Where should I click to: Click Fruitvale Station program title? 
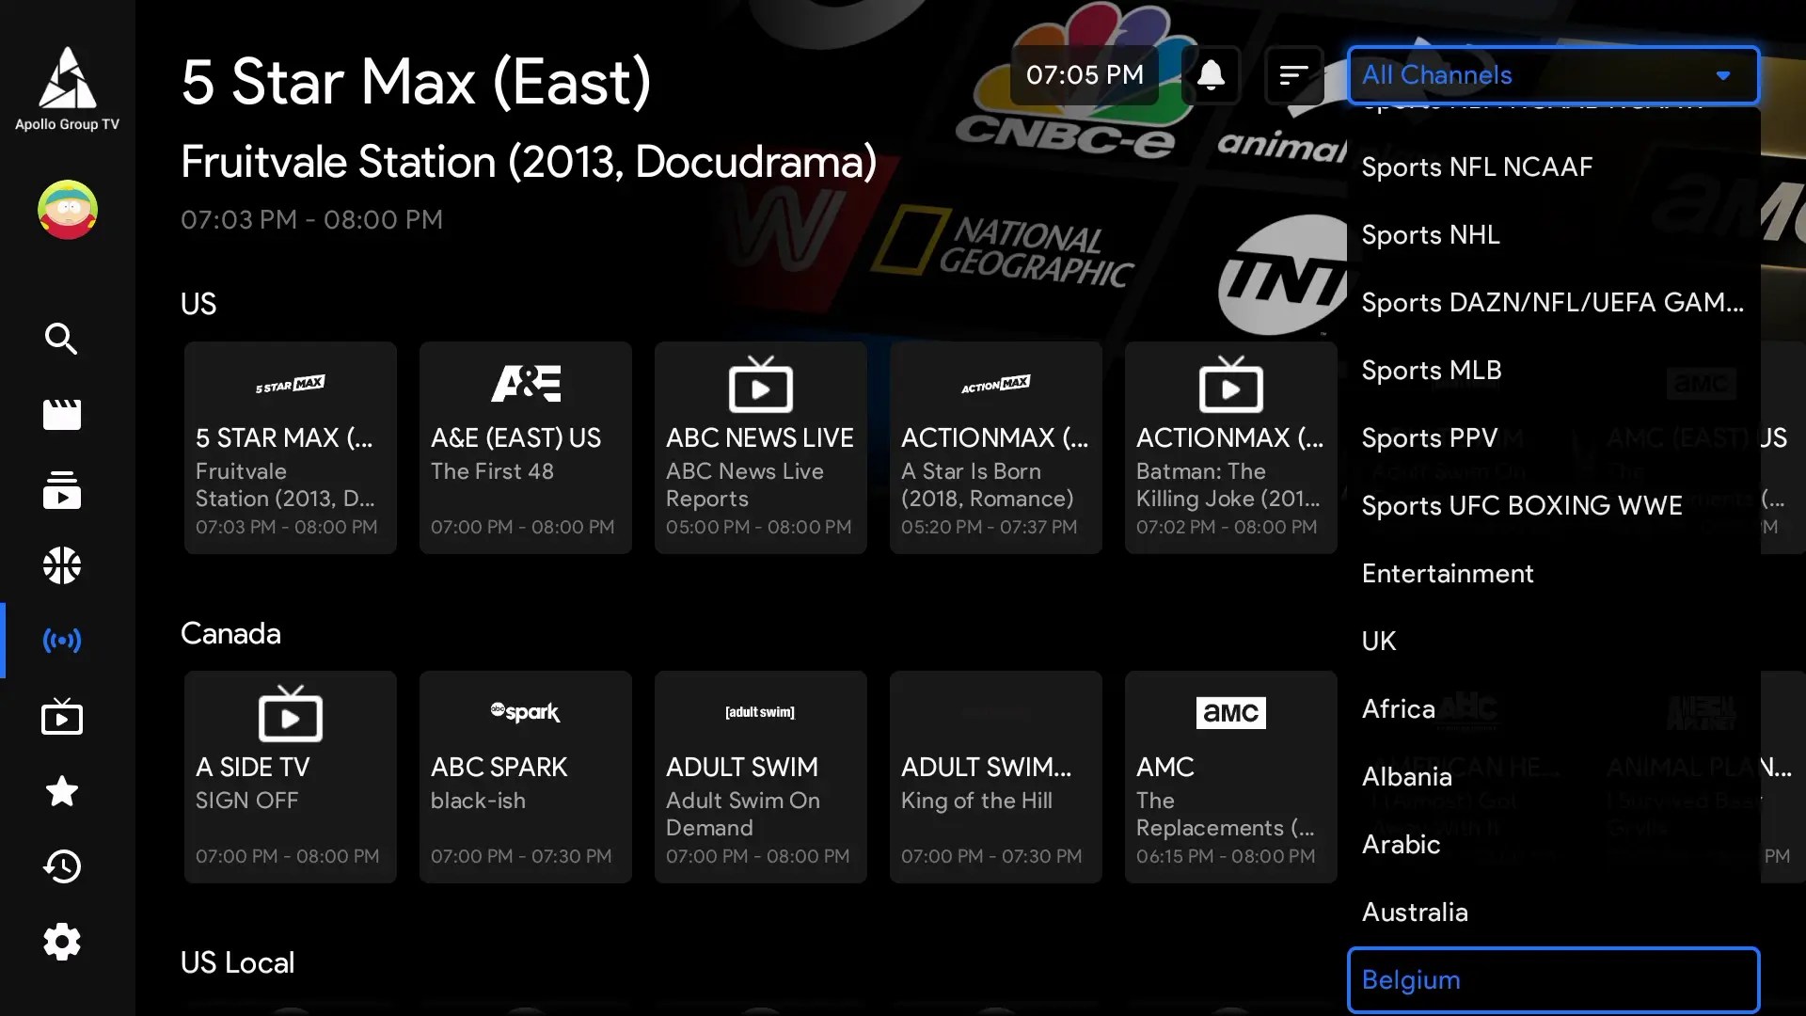(529, 162)
